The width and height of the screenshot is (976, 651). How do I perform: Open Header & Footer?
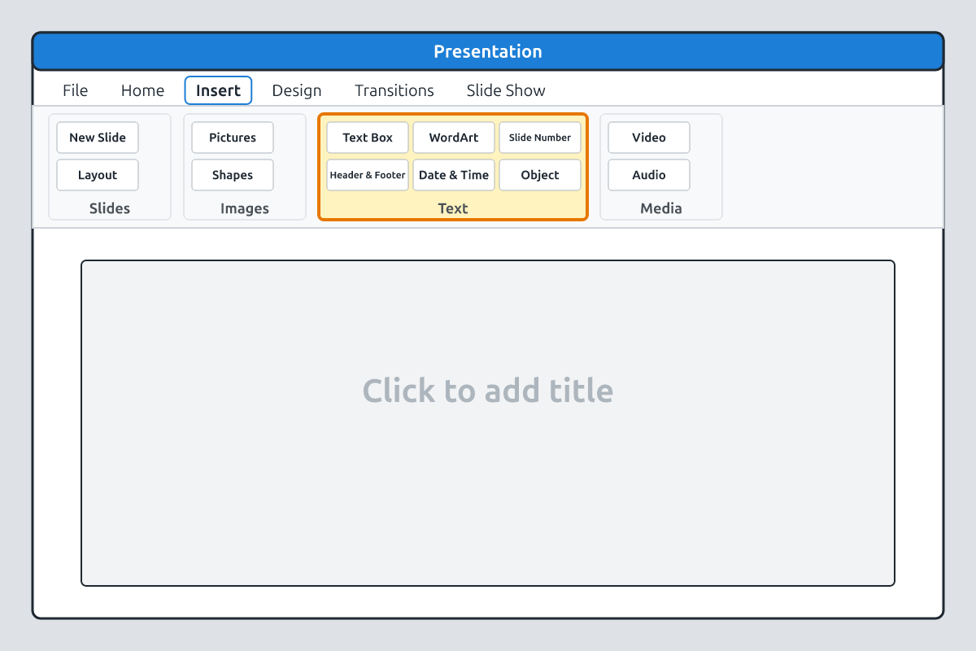pos(368,175)
